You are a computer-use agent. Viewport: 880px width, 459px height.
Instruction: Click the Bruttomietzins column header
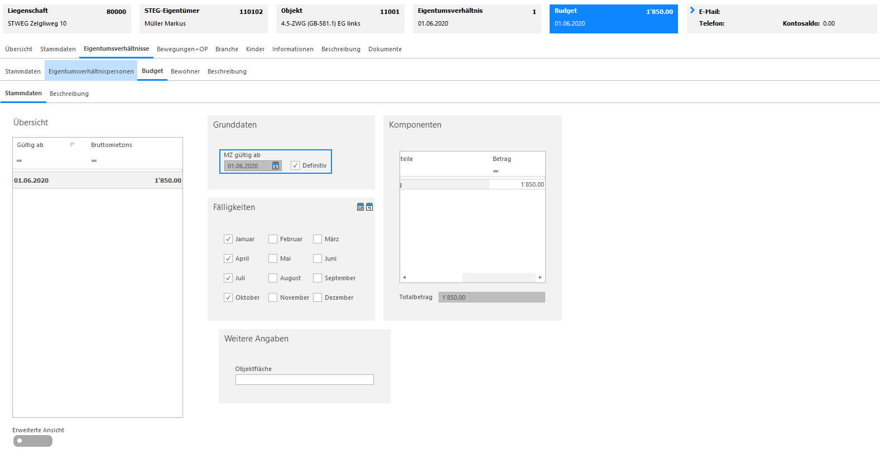coord(112,145)
